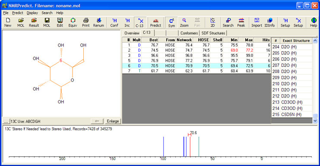The image size is (320, 166).
Task: Click the 1H Inc toolbar icon
Action: [x=127, y=22]
